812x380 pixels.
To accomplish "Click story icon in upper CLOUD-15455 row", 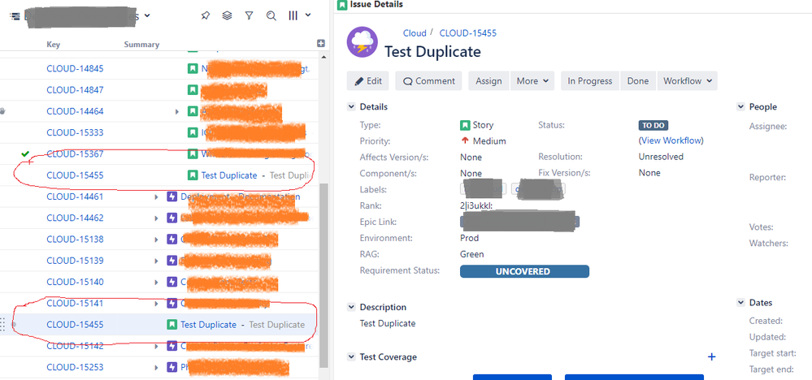I will click(x=193, y=175).
